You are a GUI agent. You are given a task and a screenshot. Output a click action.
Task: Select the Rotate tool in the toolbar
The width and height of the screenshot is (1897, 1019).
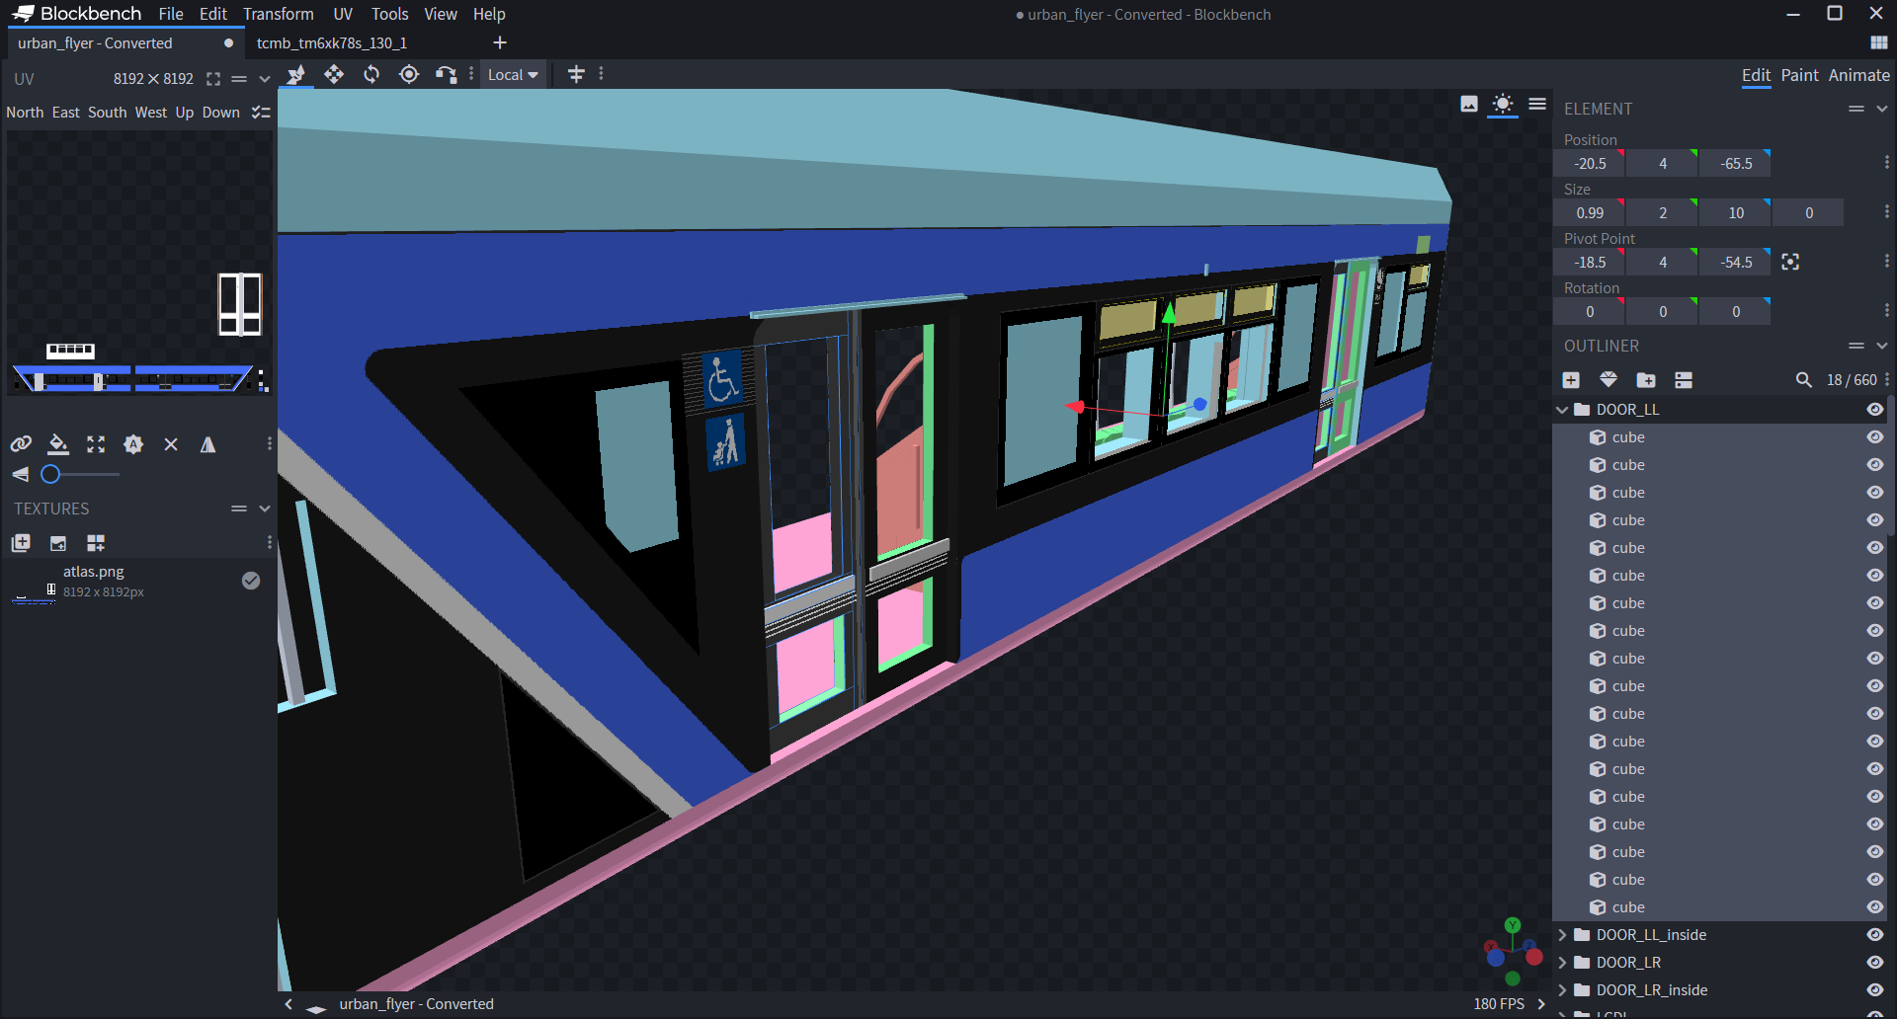tap(371, 74)
